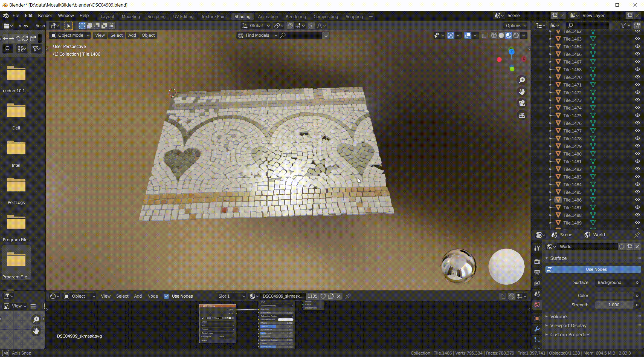Screen dimensions: 644x357
Task: Open World properties tab icon
Action: pyautogui.click(x=537, y=305)
